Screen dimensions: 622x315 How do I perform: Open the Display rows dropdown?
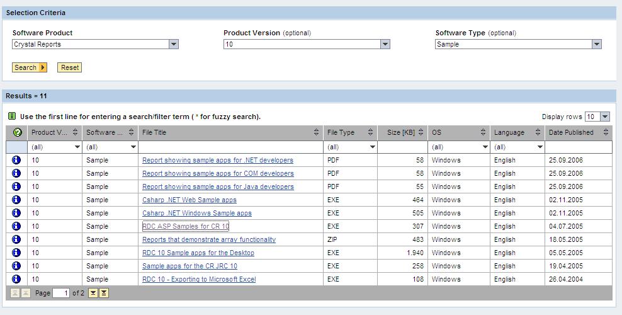(605, 117)
